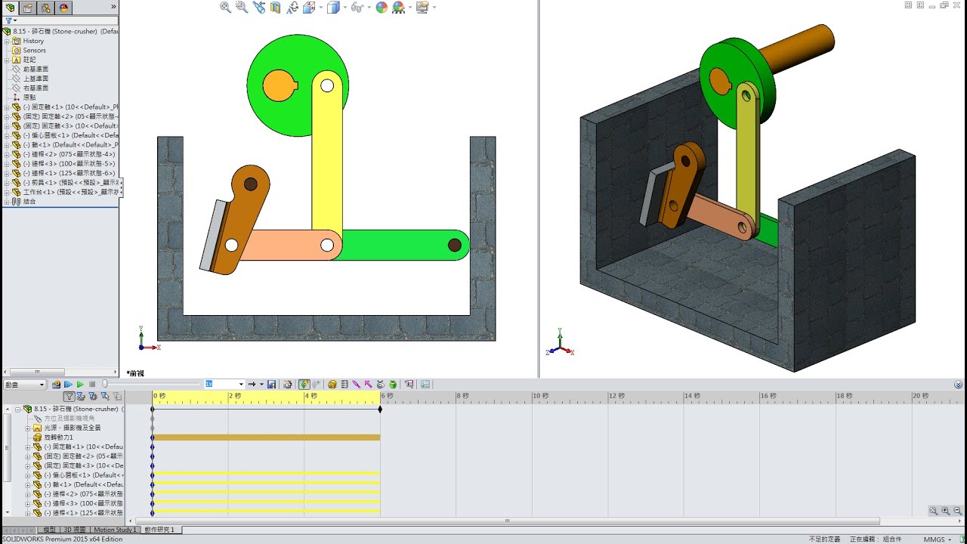The image size is (967, 544).
Task: Click the Add/Update Key icon
Action: coord(316,385)
